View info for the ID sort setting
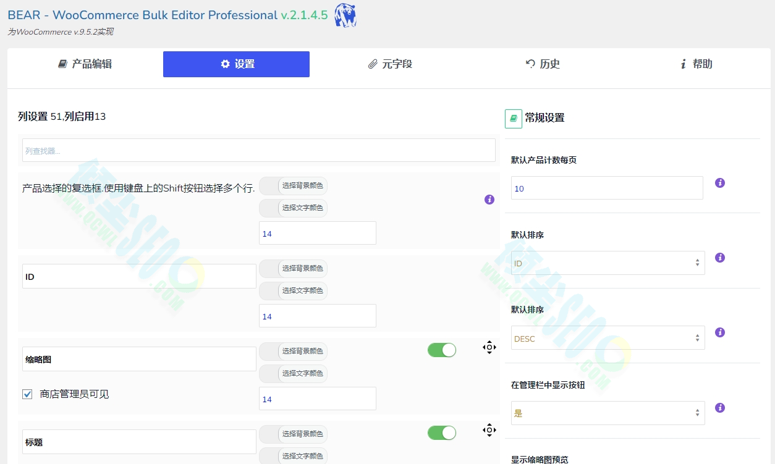The image size is (775, 464). tap(720, 258)
